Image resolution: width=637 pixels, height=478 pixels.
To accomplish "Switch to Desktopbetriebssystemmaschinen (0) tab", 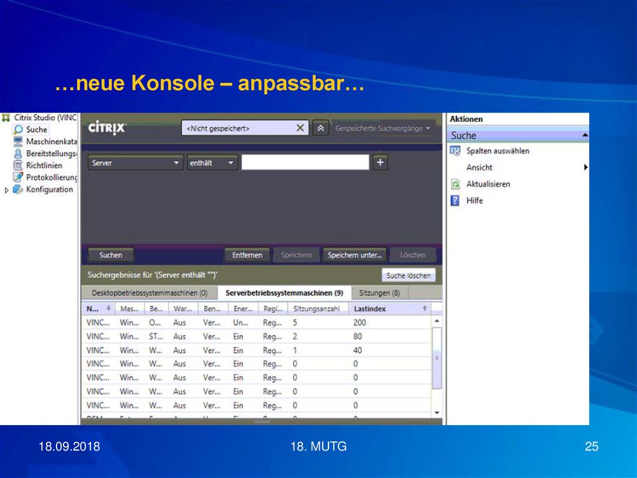I will 149,293.
